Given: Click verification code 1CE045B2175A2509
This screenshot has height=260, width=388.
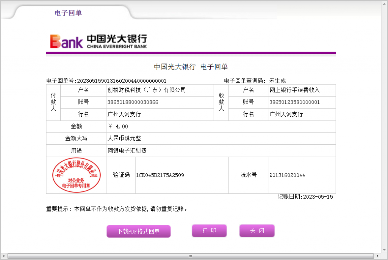Looking at the screenshot, I should pyautogui.click(x=160, y=175).
